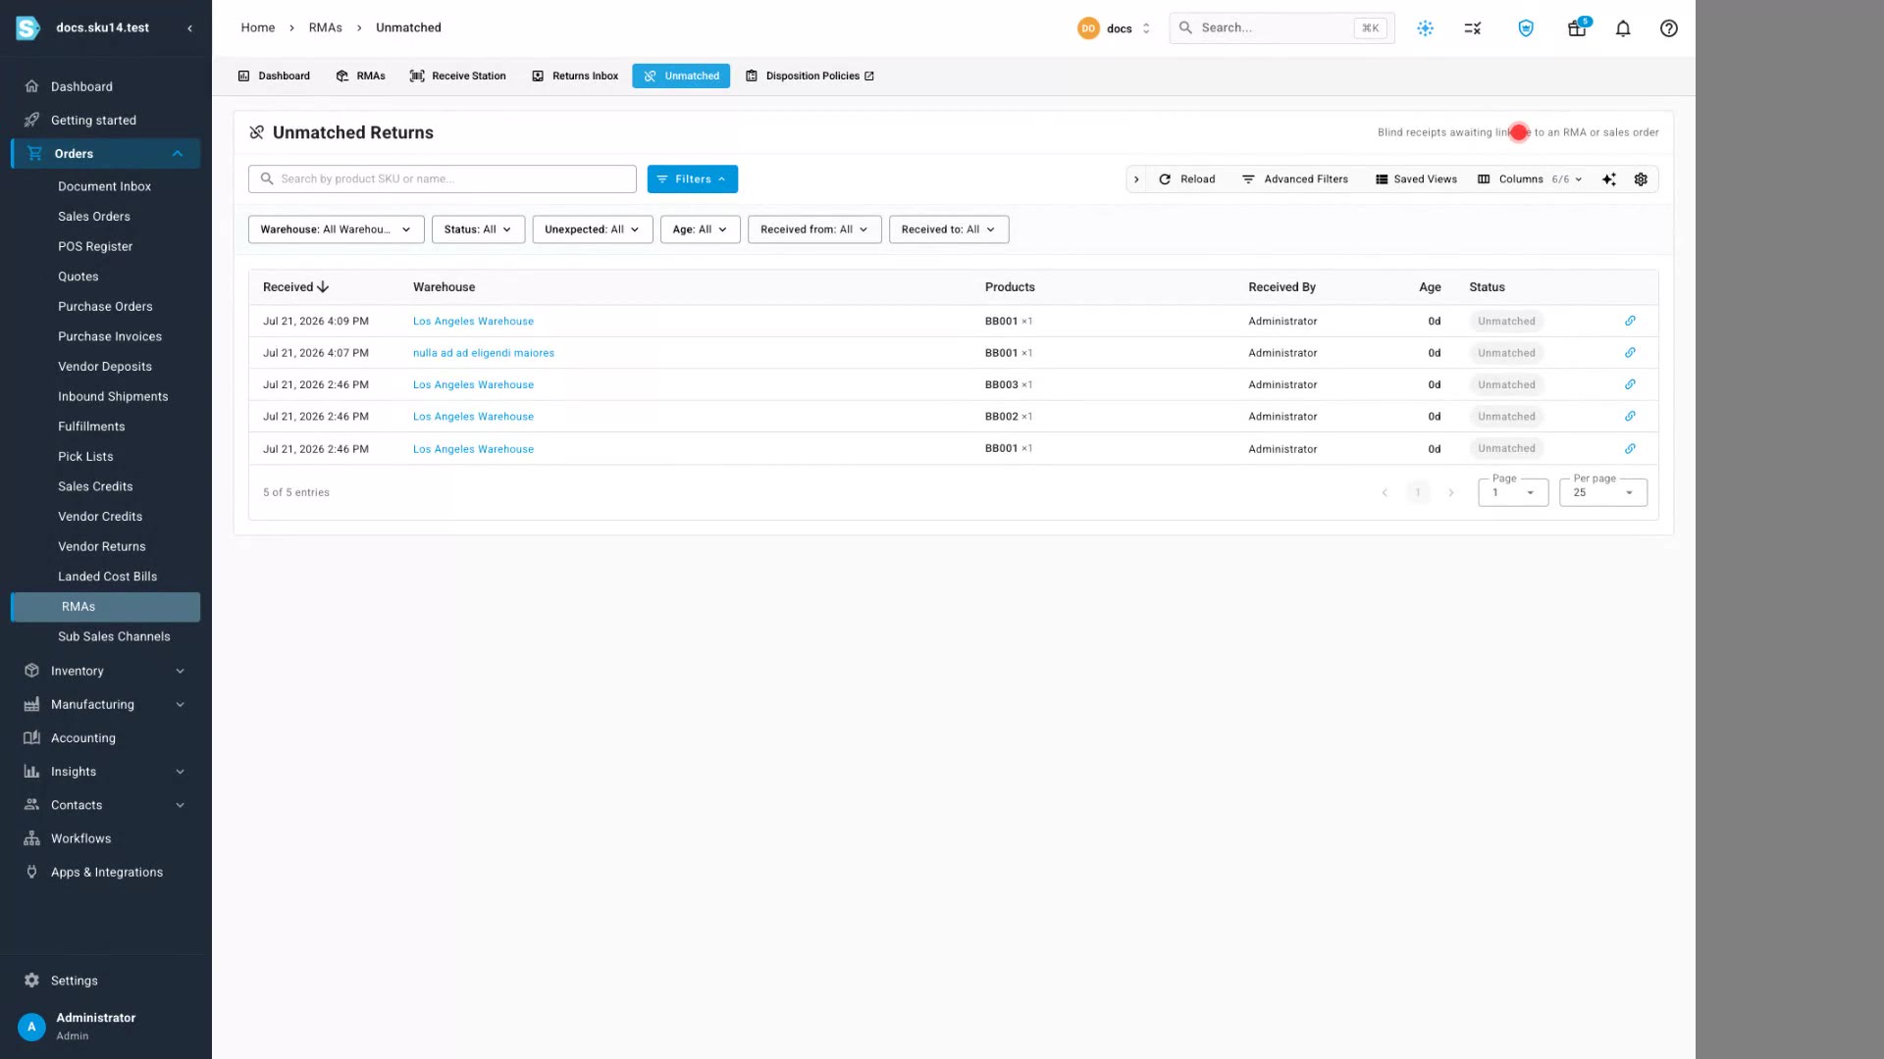
Task: Open the Per page dropdown
Action: pyautogui.click(x=1602, y=492)
